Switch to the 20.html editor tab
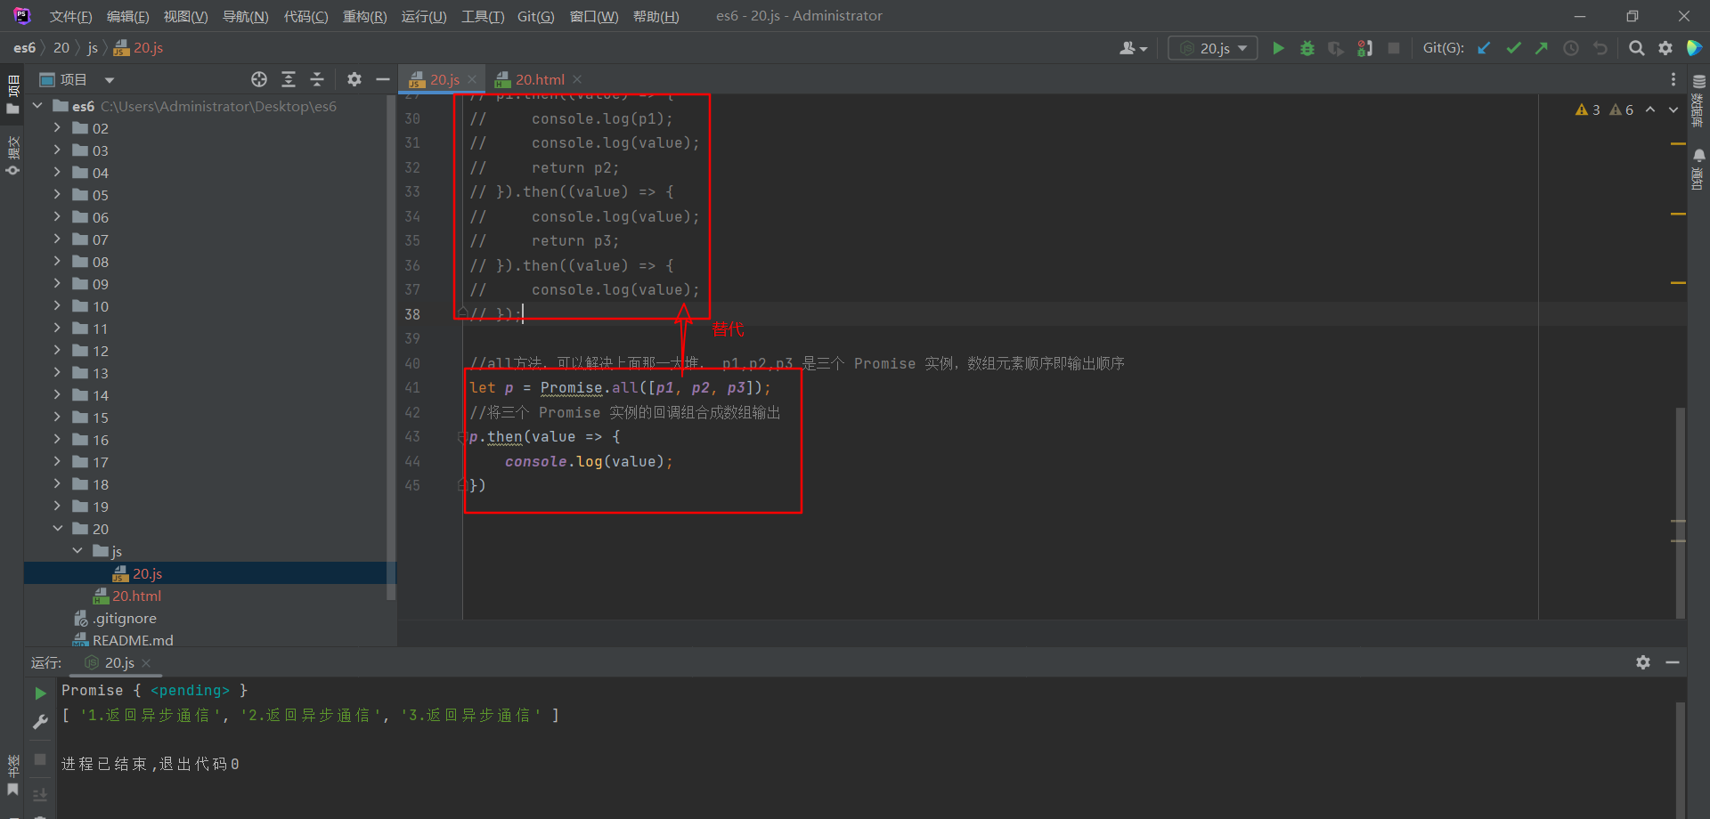 tap(540, 79)
